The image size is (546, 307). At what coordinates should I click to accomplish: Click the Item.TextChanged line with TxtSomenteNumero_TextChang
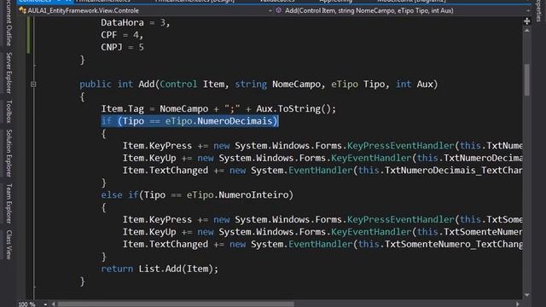322,245
